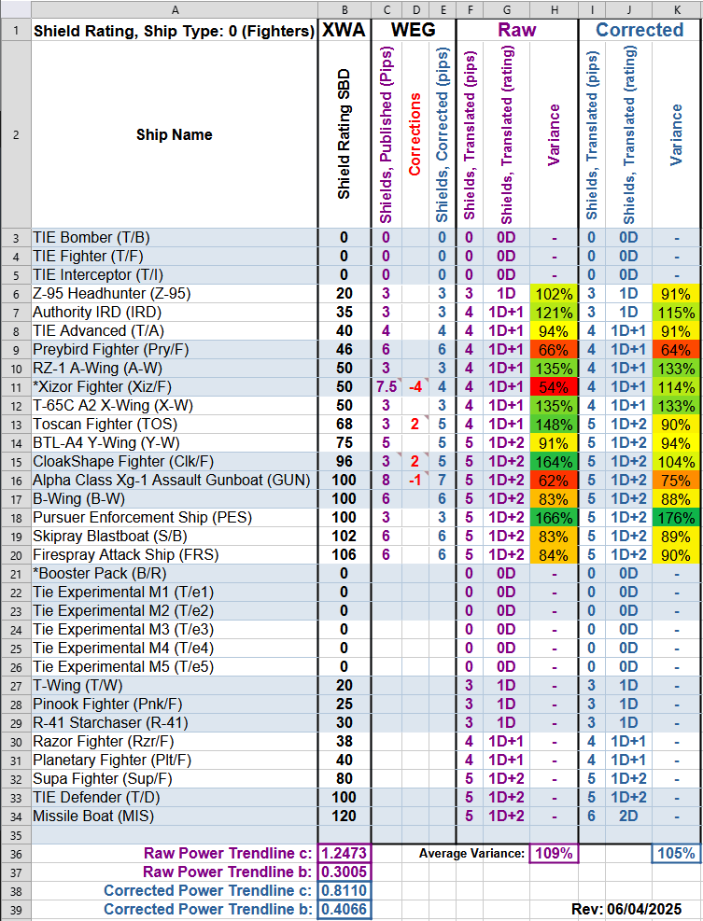This screenshot has height=921, width=703.
Task: Select column B header
Action: [344, 9]
